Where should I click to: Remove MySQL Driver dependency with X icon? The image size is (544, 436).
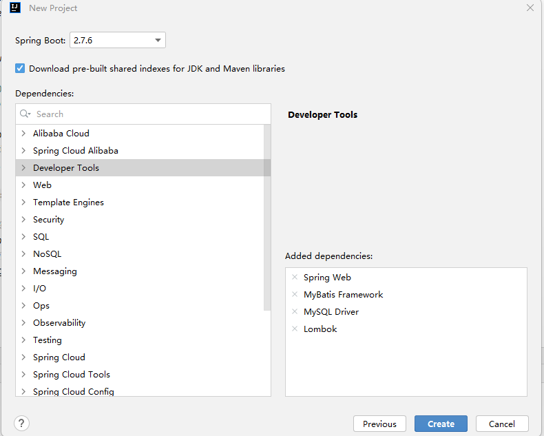295,311
